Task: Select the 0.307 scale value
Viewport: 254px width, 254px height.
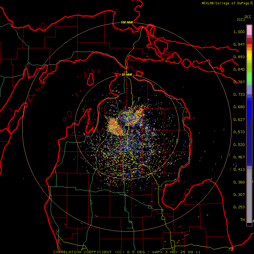Action: tap(239, 195)
